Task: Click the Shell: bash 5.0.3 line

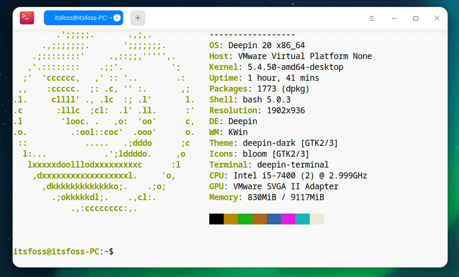Action: [x=250, y=100]
